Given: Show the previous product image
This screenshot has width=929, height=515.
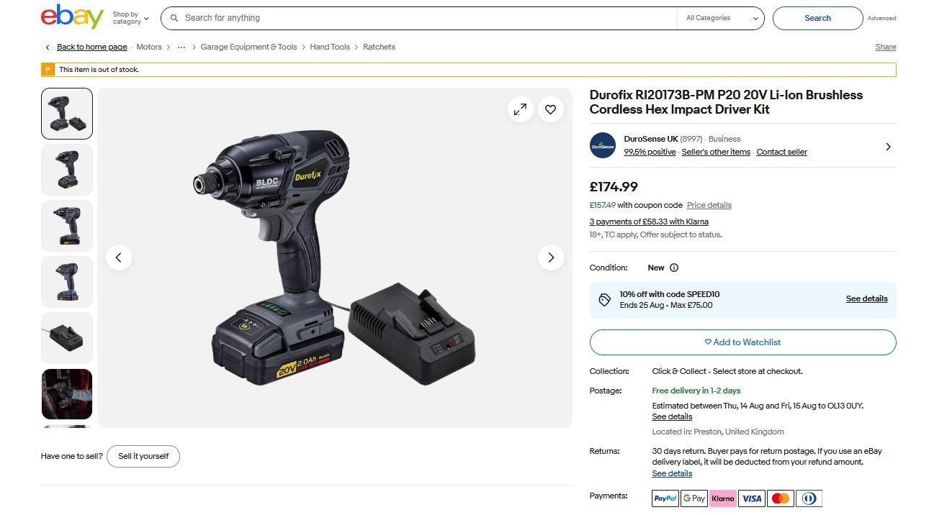Looking at the screenshot, I should coord(119,257).
